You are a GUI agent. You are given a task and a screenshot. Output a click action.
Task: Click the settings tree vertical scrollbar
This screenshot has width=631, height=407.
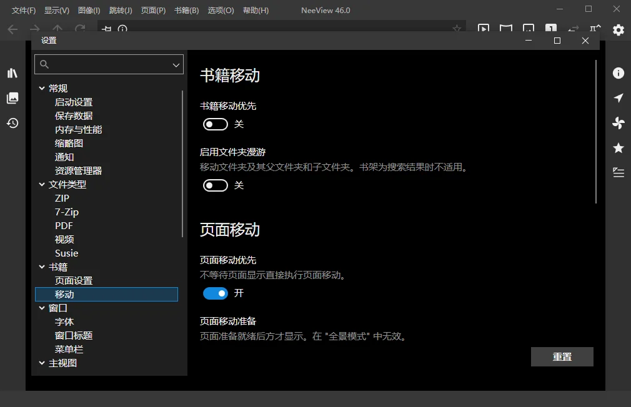click(182, 164)
